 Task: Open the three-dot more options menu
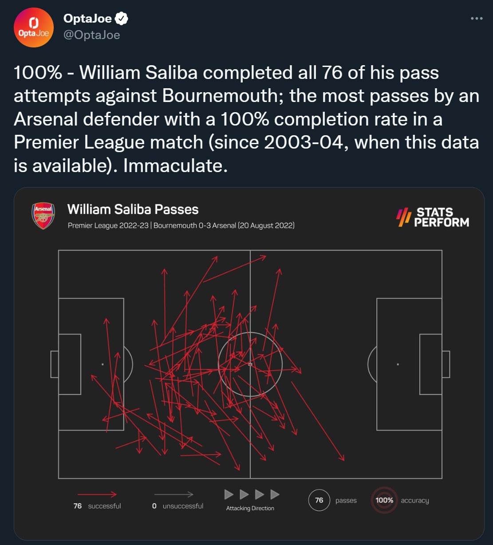click(476, 19)
